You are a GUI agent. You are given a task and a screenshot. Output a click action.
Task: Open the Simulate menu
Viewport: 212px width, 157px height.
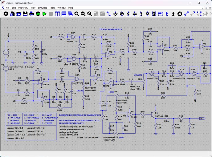pyautogui.click(x=42, y=8)
